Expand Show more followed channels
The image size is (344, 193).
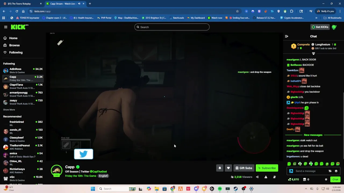[x=9, y=110]
